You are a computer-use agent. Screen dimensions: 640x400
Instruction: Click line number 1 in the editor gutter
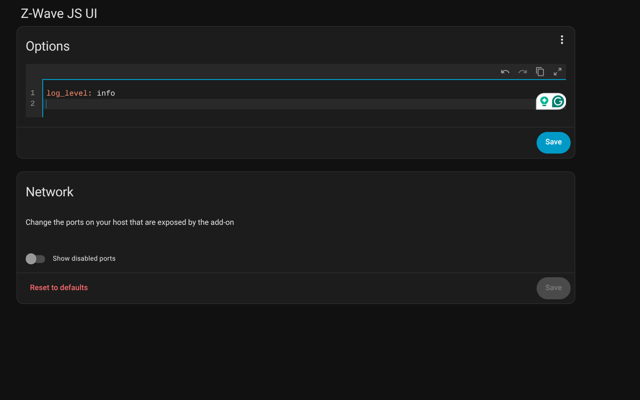[33, 93]
